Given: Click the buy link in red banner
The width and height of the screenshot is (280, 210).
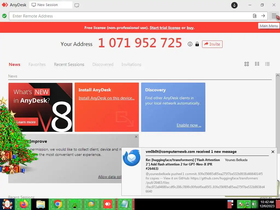Looking at the screenshot, I should point(190,28).
